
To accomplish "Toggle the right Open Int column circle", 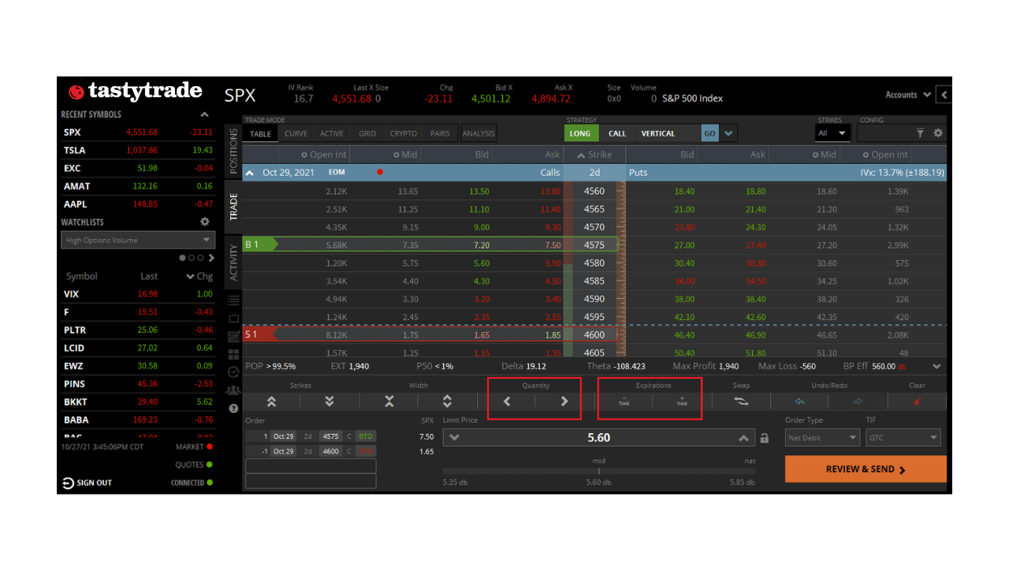I will pos(866,155).
